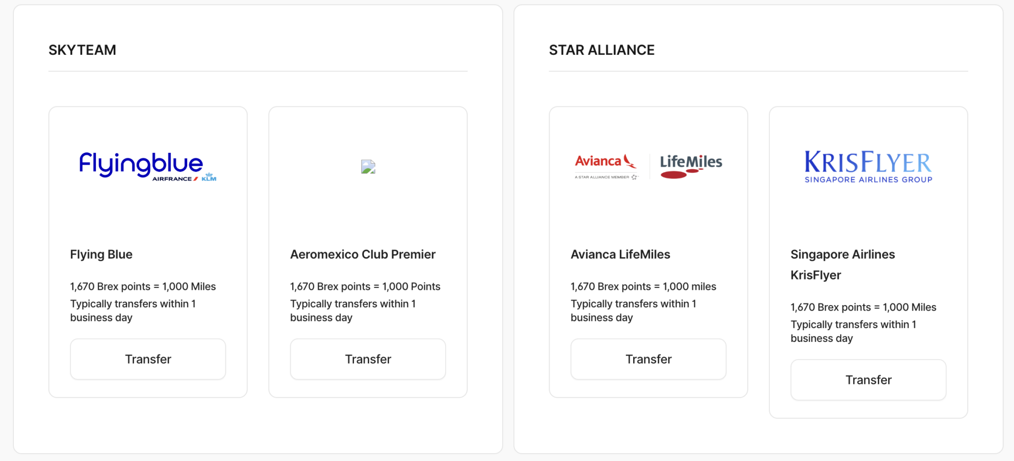The image size is (1014, 461).
Task: Select the STAR ALLIANCE section heading
Action: [x=602, y=50]
